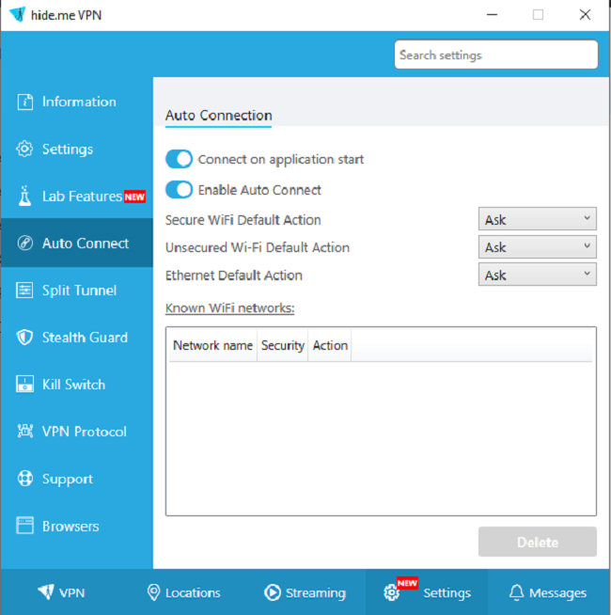Select Split Tunnel in sidebar

click(77, 291)
